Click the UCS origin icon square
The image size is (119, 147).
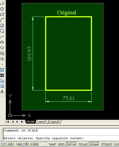(x=10, y=115)
